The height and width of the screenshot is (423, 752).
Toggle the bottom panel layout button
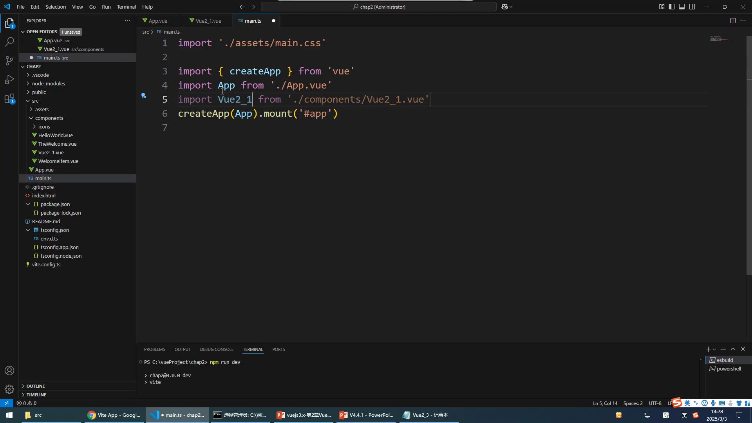click(x=682, y=7)
